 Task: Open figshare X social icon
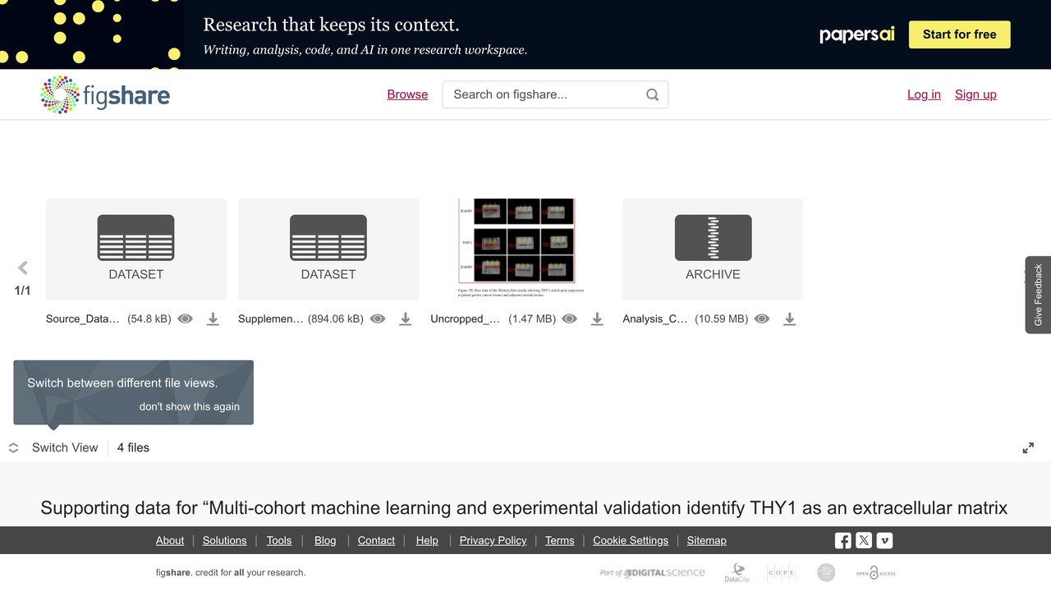pos(864,540)
